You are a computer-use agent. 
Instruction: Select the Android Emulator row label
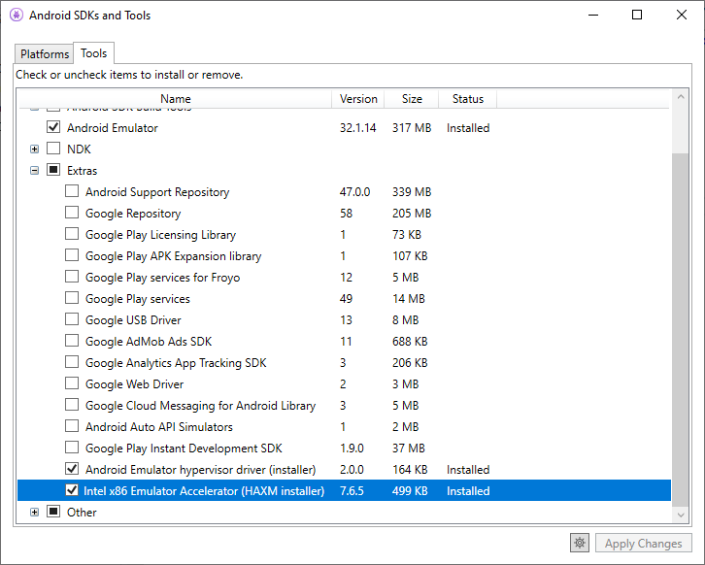point(113,128)
